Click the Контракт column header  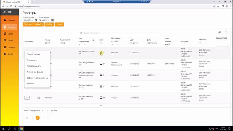click(x=184, y=41)
